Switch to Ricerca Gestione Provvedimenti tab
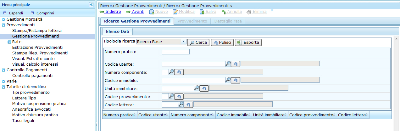Viewport: 400px width, 131px height. tap(137, 21)
